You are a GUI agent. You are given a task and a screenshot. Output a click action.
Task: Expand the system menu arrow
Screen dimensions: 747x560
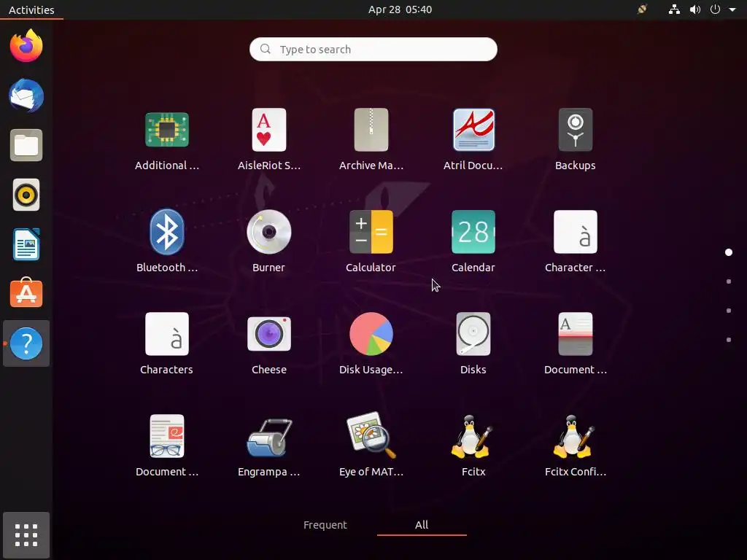(732, 9)
